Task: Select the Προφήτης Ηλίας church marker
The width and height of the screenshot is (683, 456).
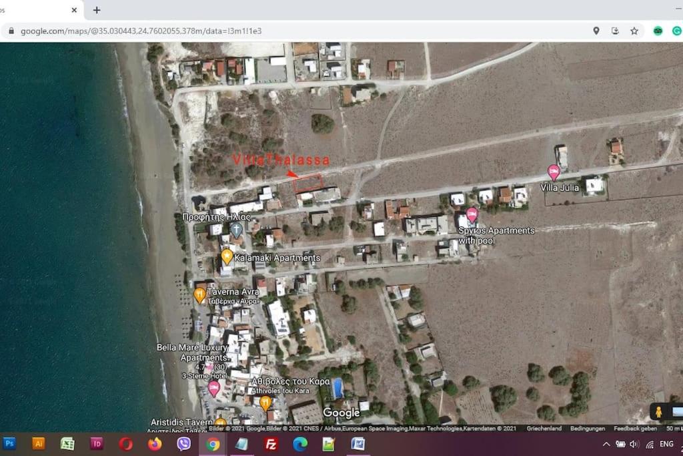Action: point(236,230)
